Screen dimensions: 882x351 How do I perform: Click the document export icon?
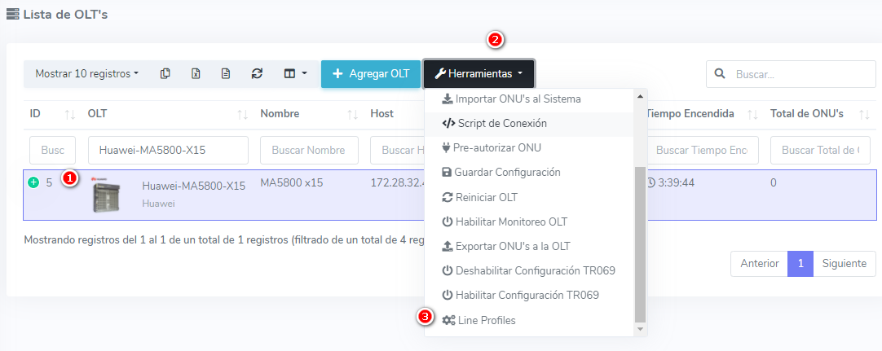[226, 73]
